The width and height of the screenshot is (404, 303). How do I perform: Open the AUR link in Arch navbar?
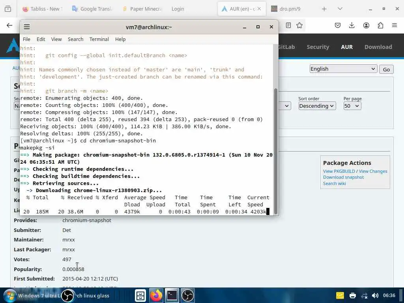[347, 47]
